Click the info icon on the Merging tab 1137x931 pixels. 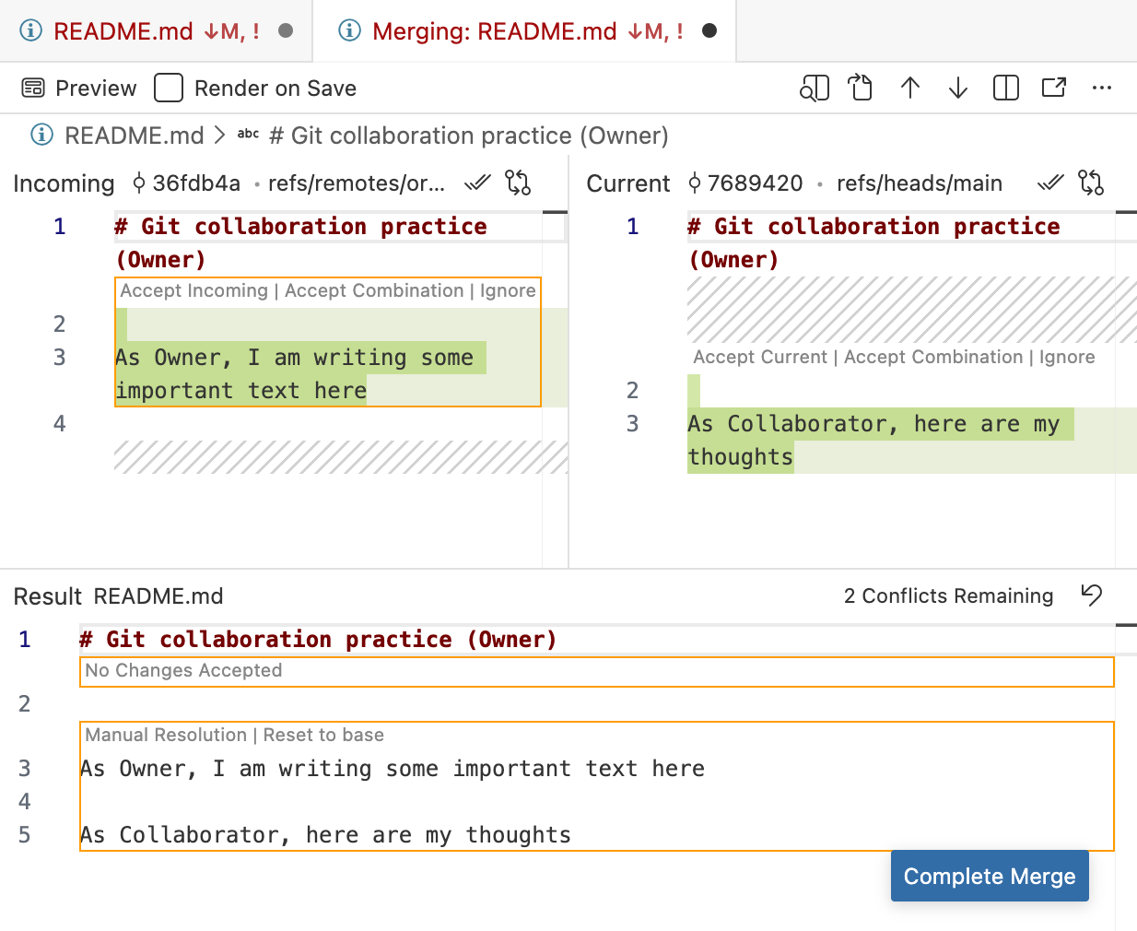[x=350, y=31]
